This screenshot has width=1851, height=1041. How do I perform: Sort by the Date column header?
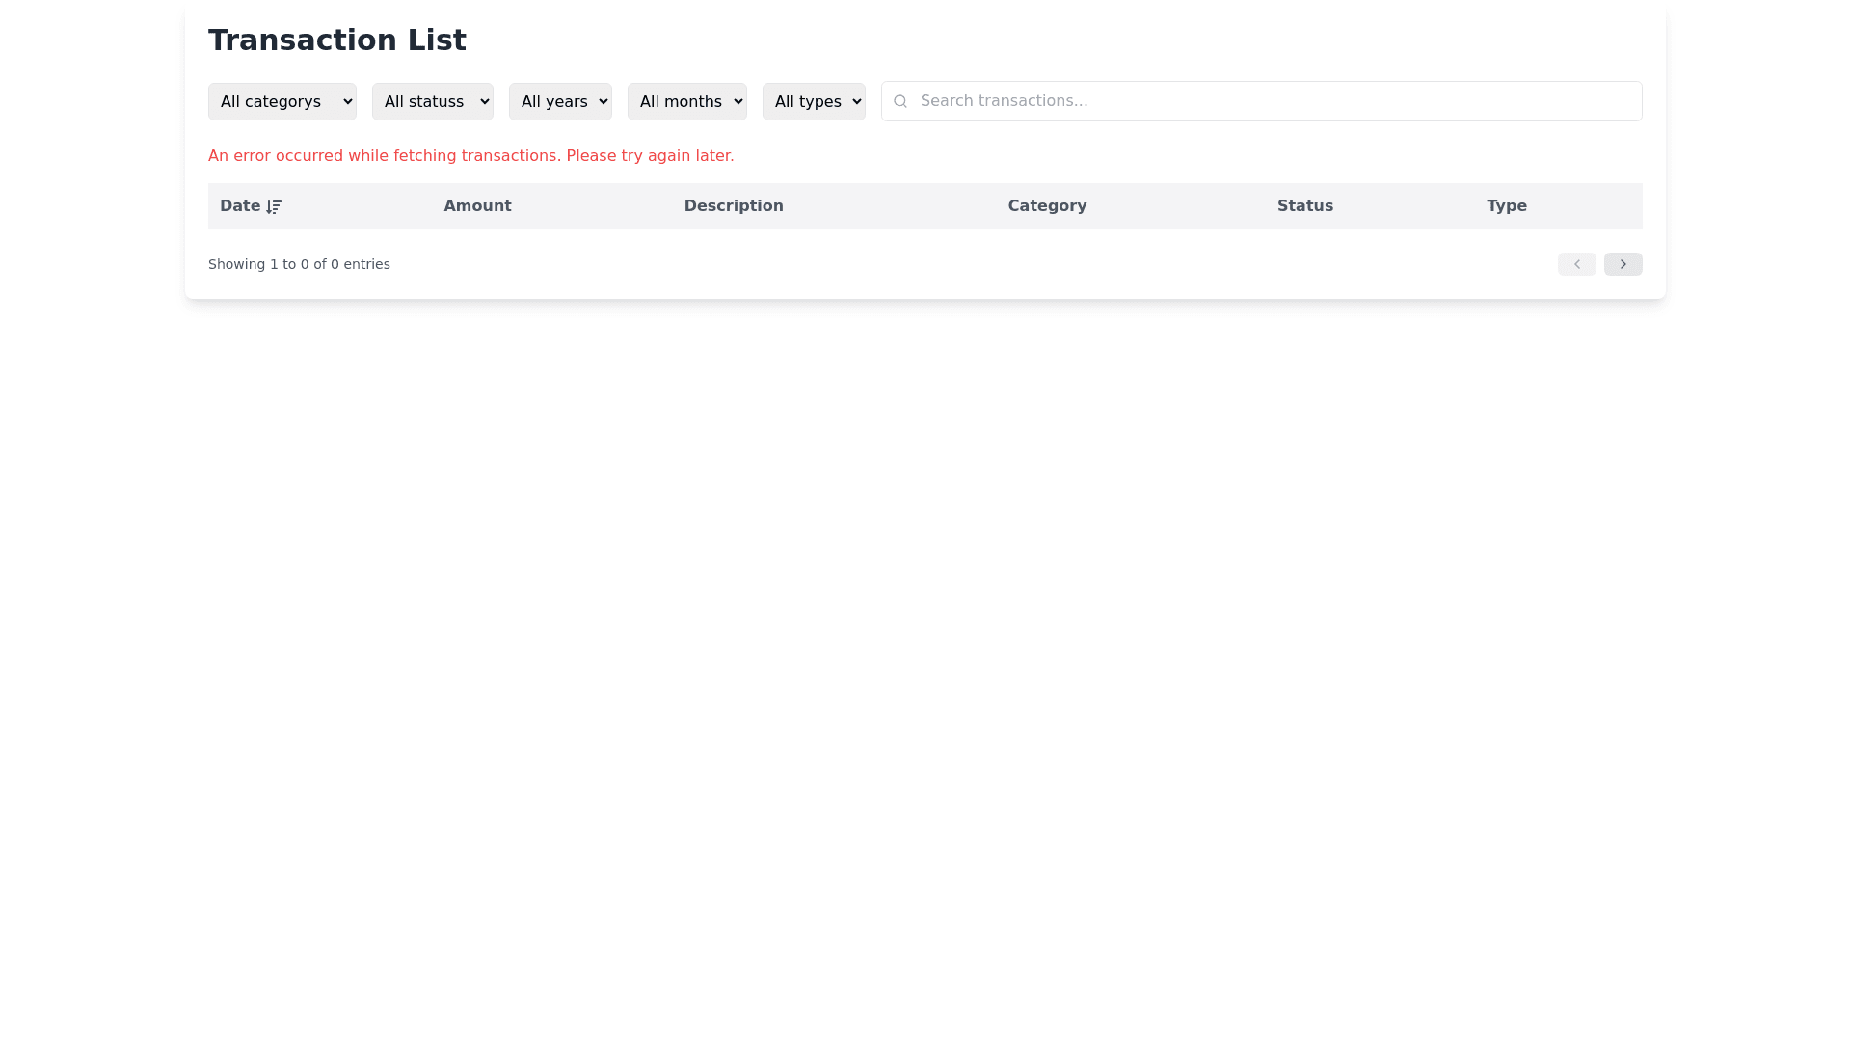pyautogui.click(x=240, y=206)
